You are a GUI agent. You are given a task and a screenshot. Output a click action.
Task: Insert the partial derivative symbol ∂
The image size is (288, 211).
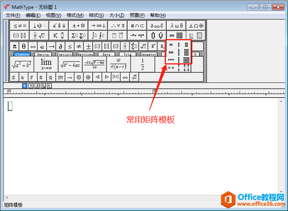click(x=60, y=46)
